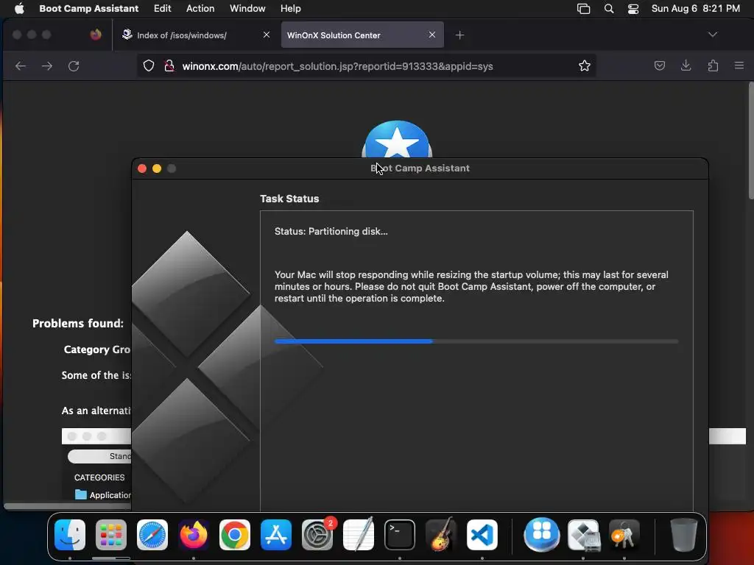Open the Firefox hamburger application menu
Screen dimensions: 754x565
(739, 65)
